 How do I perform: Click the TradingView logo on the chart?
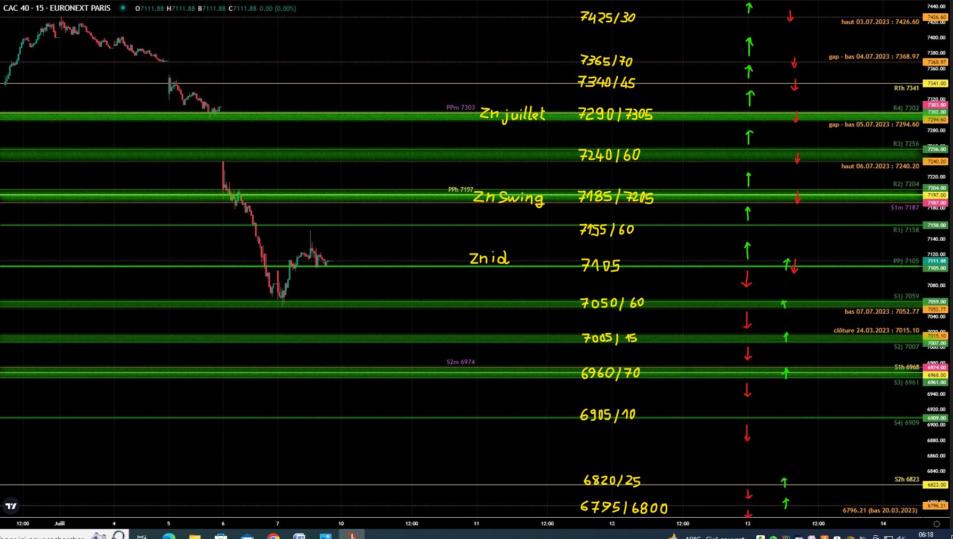(x=11, y=506)
